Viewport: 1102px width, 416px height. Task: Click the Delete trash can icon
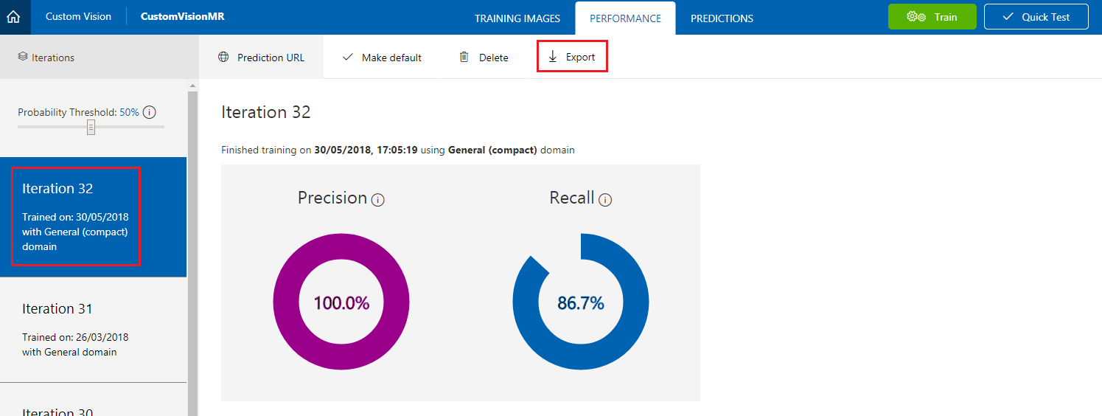464,57
